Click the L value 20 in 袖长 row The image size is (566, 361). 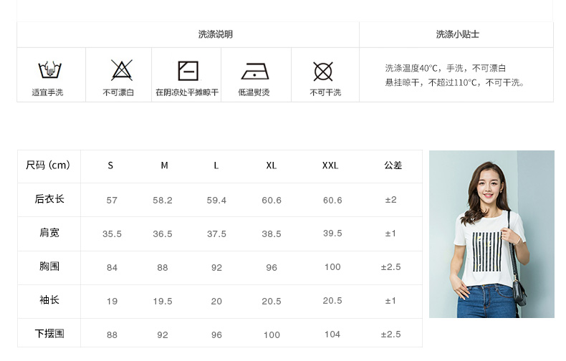[216, 302]
